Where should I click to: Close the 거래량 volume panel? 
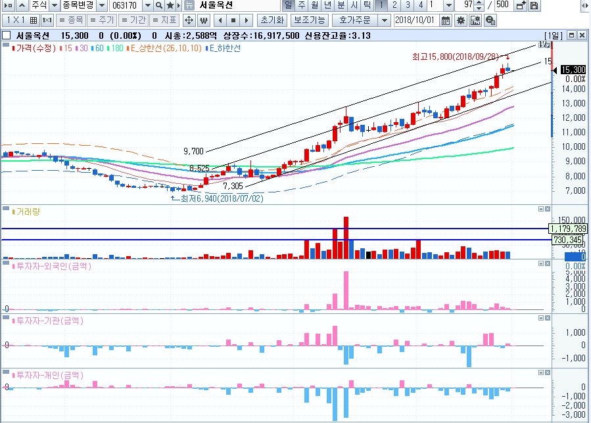(x=547, y=209)
